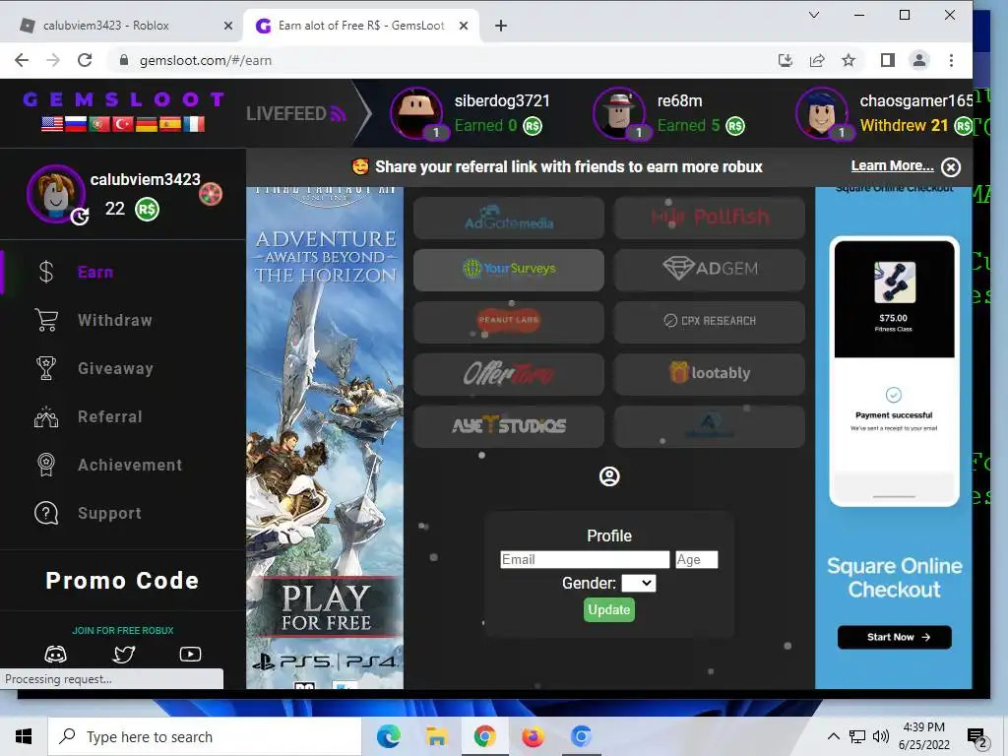Viewport: 1008px width, 756px height.
Task: Click the calubviem3423 profile avatar
Action: tap(56, 194)
